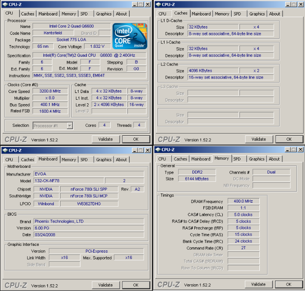The height and width of the screenshot is (291, 305).
Task: Click the 'Phoenix Technologies, LTD' BIOS brand
Action: (89, 221)
